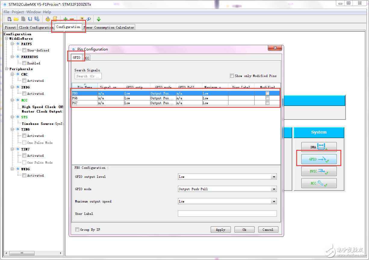This screenshot has width=369, height=260.
Task: Collapse the FATFS tree node
Action: point(13,44)
